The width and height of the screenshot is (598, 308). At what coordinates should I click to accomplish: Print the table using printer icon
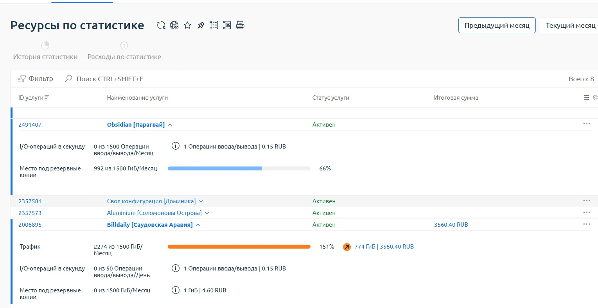coord(240,25)
